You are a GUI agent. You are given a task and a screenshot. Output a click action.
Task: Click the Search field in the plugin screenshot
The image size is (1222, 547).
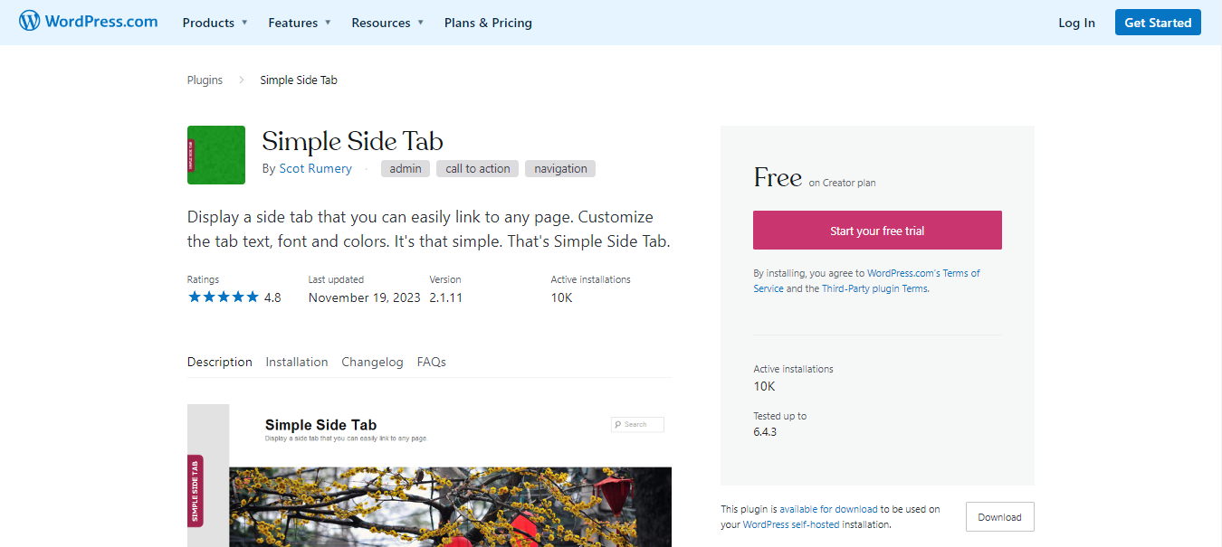click(637, 424)
